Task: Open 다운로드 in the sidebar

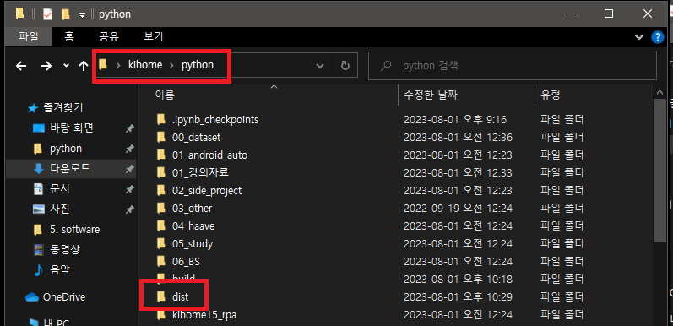Action: point(70,168)
